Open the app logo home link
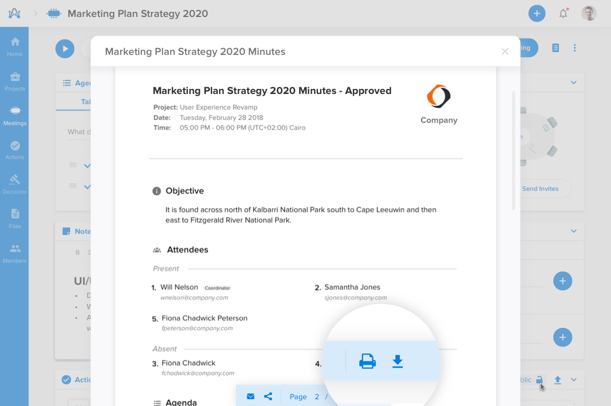 click(14, 13)
